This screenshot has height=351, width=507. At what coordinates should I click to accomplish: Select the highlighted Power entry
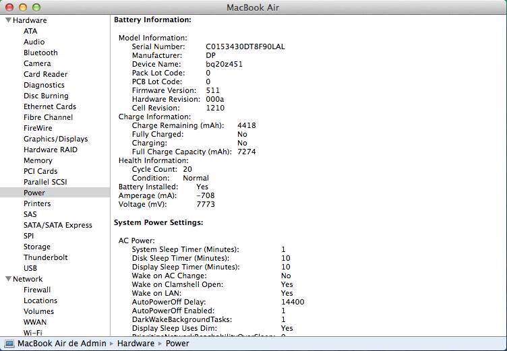(55, 193)
